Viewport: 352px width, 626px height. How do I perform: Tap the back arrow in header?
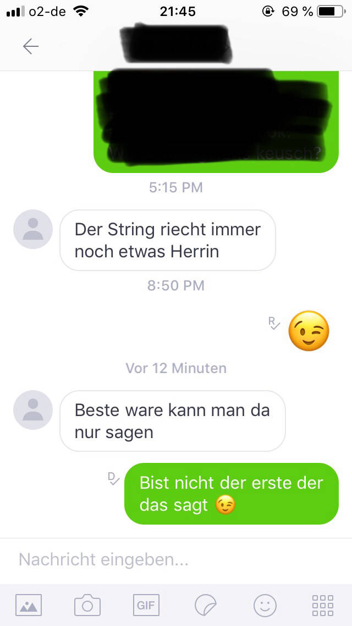coord(31,47)
